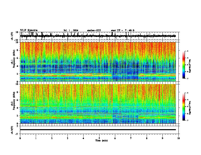Viewport: 201px width, 155px height.
Task: Click the "-7" tick on ch.1 colorbar
Action: tap(187, 79)
